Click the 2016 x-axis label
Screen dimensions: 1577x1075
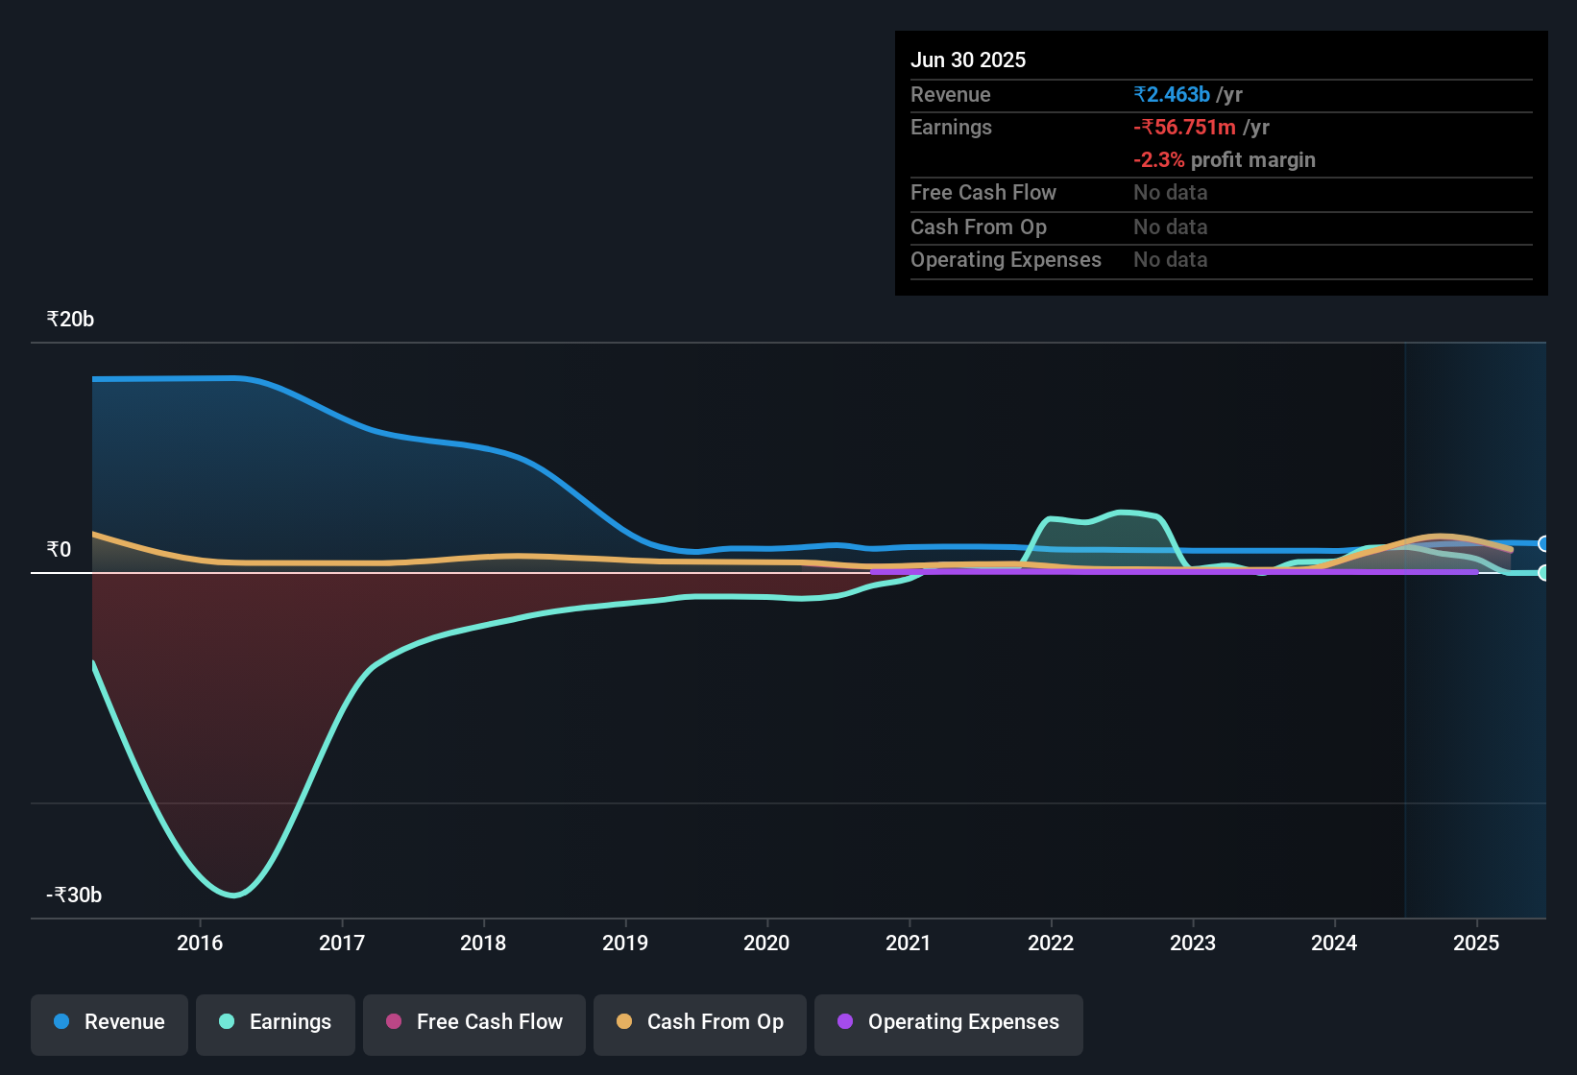(x=200, y=943)
